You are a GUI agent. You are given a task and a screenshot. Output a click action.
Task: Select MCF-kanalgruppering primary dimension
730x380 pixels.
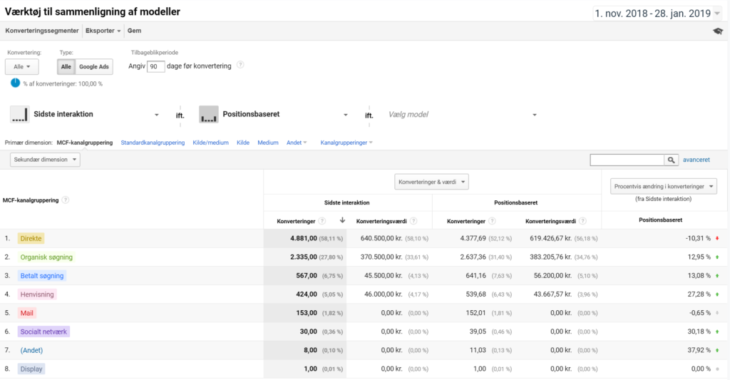click(85, 143)
